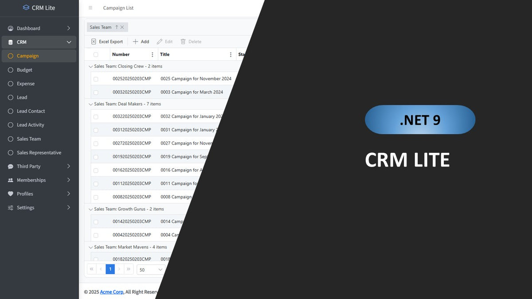Click the Excel Export button
Viewport: 532px width, 299px height.
[x=106, y=41]
